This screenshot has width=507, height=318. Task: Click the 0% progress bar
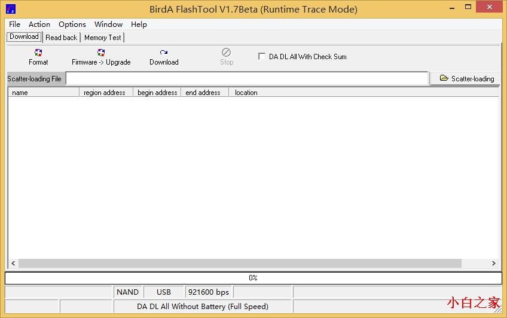pyautogui.click(x=253, y=278)
